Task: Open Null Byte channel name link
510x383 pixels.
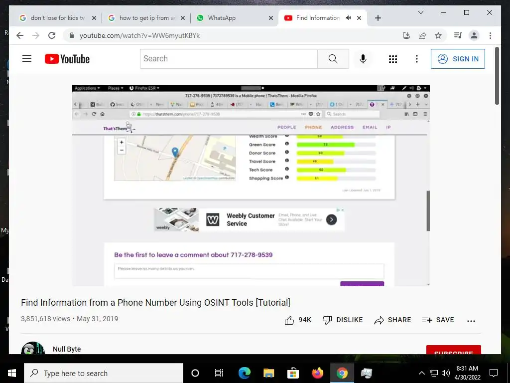Action: 67,349
